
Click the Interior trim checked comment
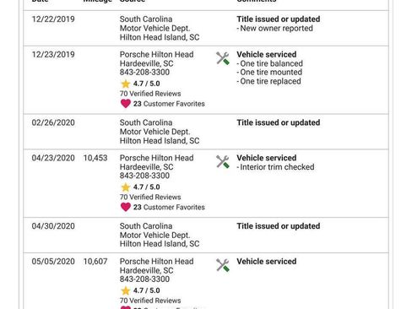point(275,167)
